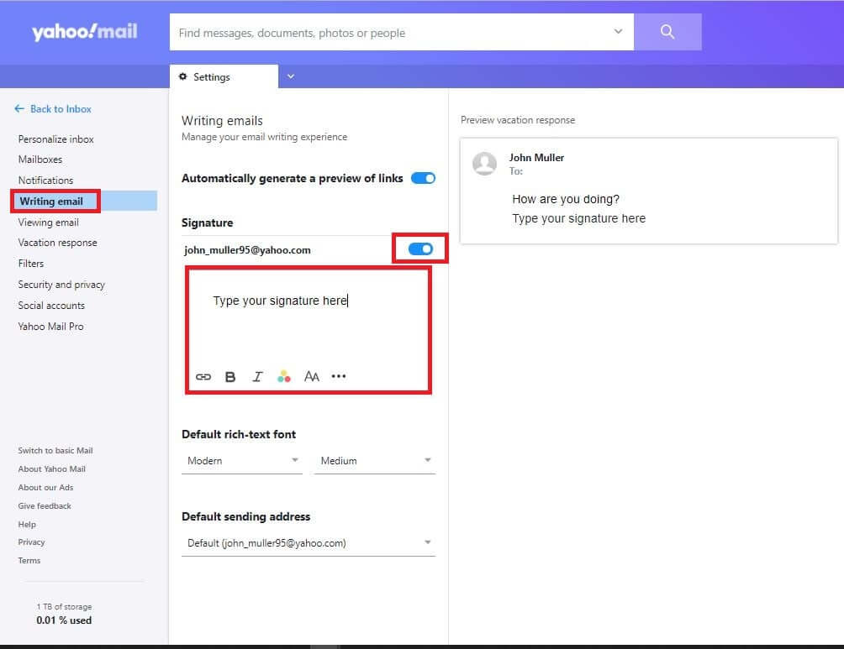Click the magnifier search button
The image size is (844, 649).
pos(667,32)
